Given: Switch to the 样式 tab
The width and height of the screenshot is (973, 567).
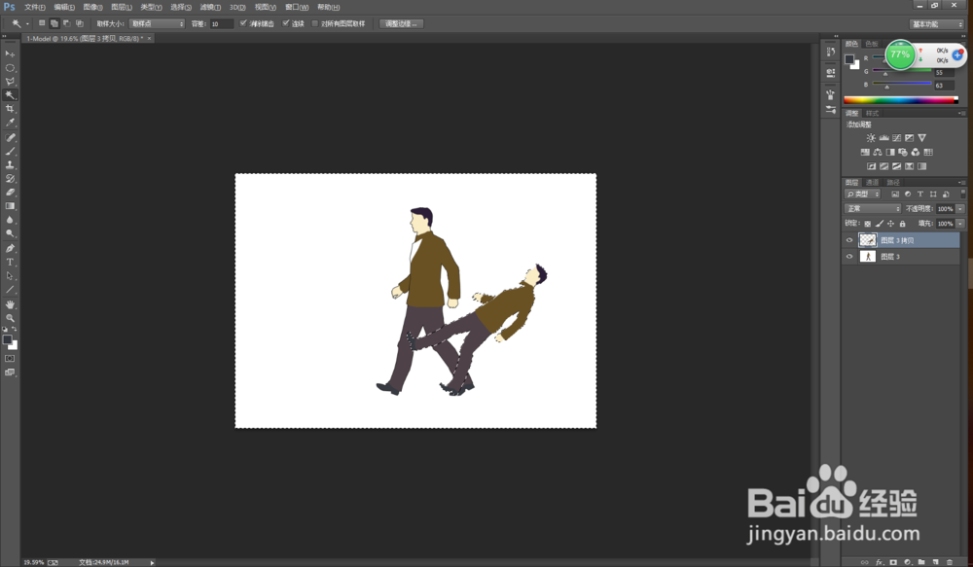Looking at the screenshot, I should point(873,113).
